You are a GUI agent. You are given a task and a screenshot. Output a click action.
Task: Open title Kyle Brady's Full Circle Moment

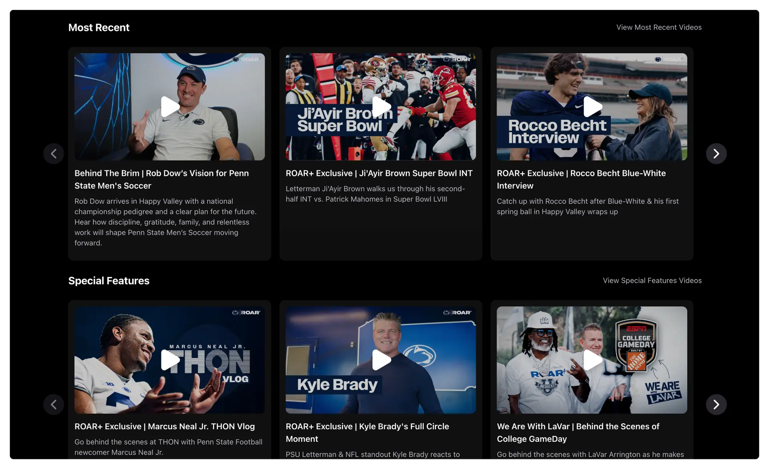point(367,433)
